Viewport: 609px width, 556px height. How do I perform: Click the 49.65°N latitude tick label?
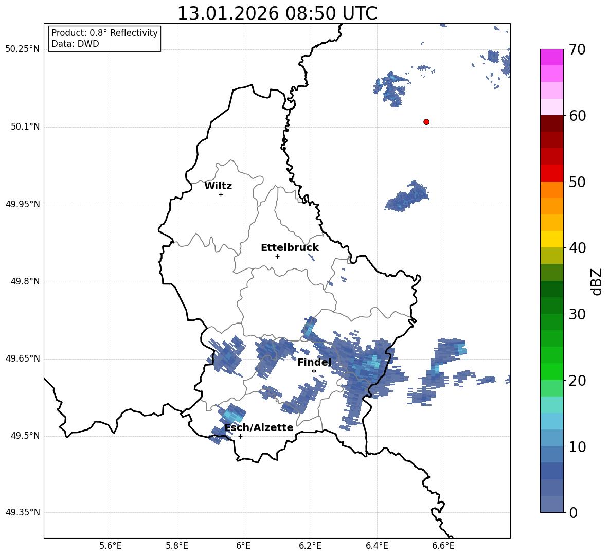(23, 358)
